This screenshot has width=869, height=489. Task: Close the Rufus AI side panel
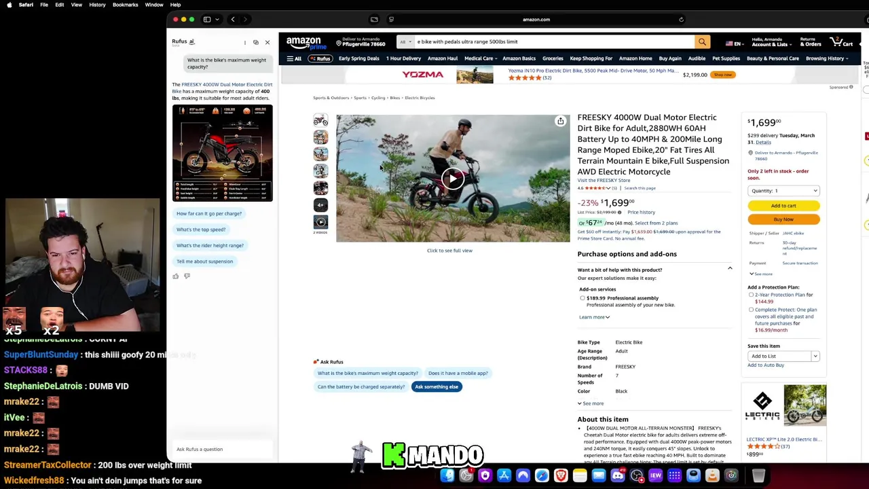click(267, 42)
